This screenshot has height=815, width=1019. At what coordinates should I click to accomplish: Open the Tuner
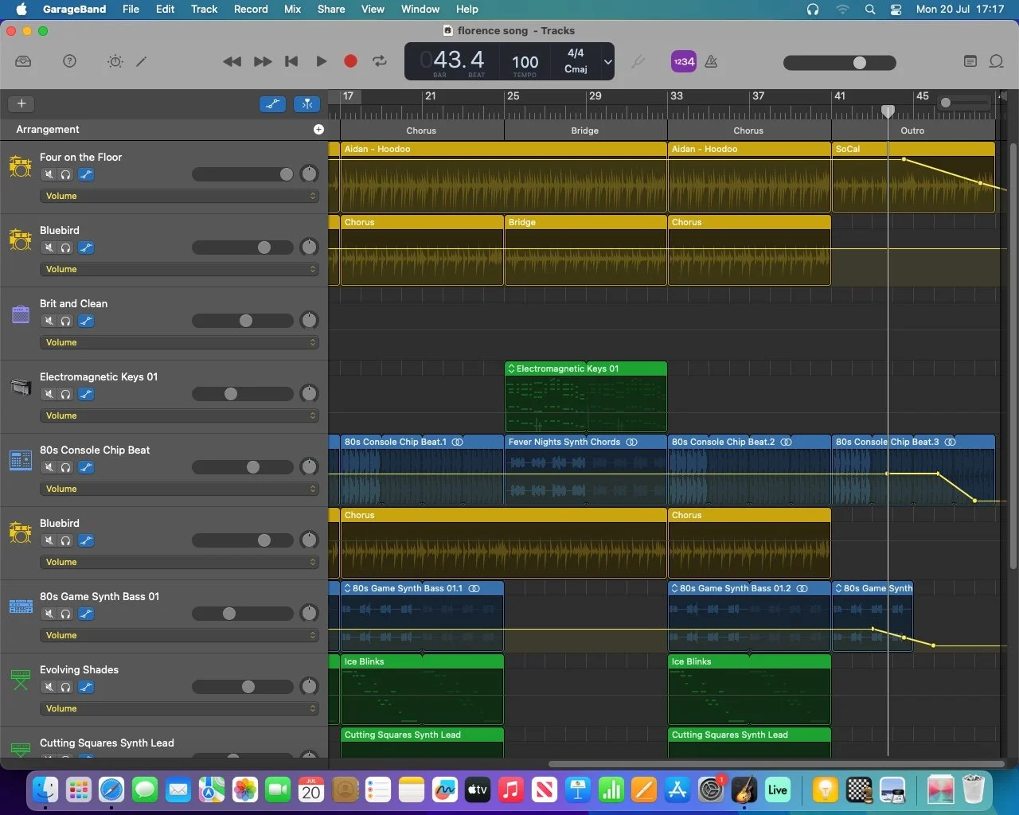coord(638,61)
